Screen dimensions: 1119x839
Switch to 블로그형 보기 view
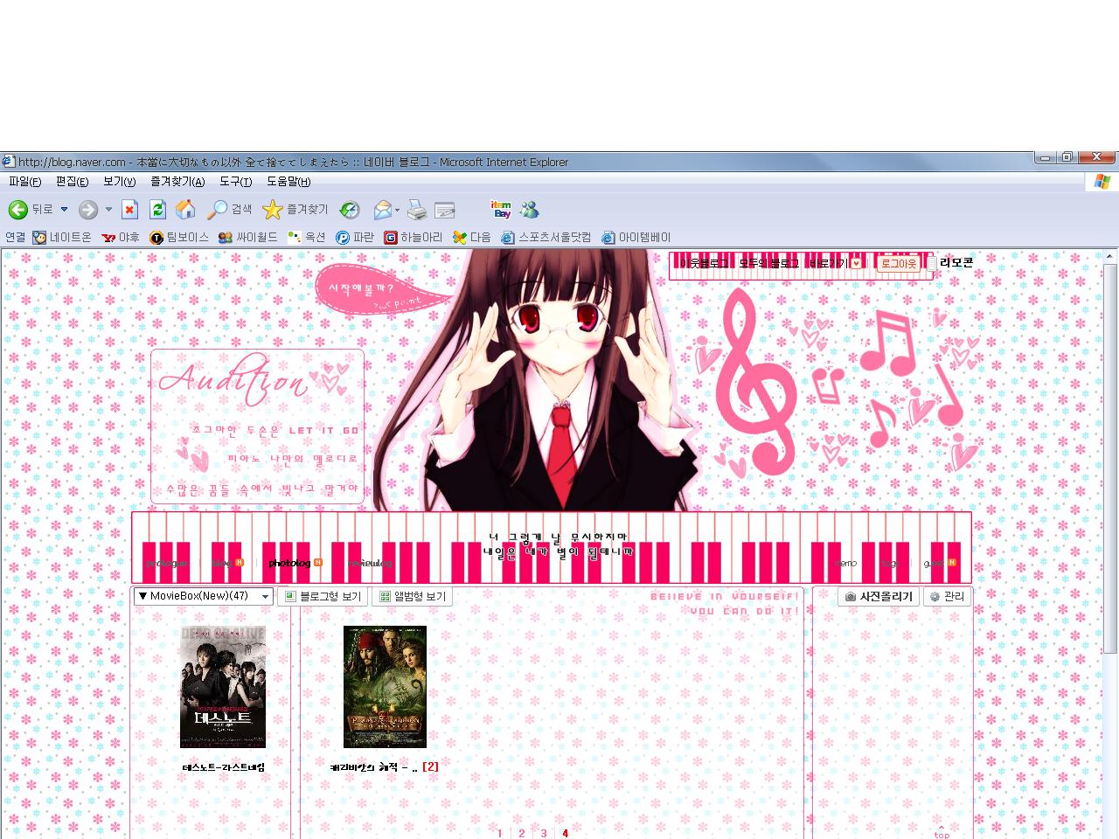tap(323, 596)
